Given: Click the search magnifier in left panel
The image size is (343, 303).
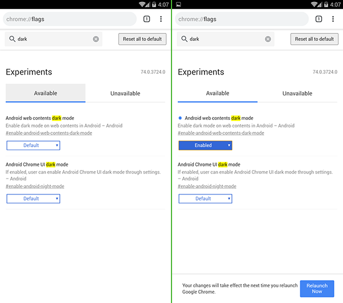Looking at the screenshot, I should pos(11,39).
